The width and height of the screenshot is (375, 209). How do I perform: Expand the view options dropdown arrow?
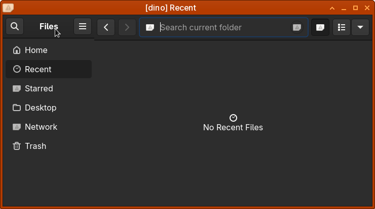(x=360, y=27)
